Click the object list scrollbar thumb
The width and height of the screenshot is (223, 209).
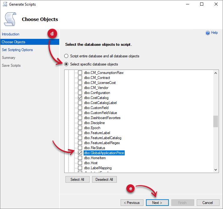pos(215,121)
